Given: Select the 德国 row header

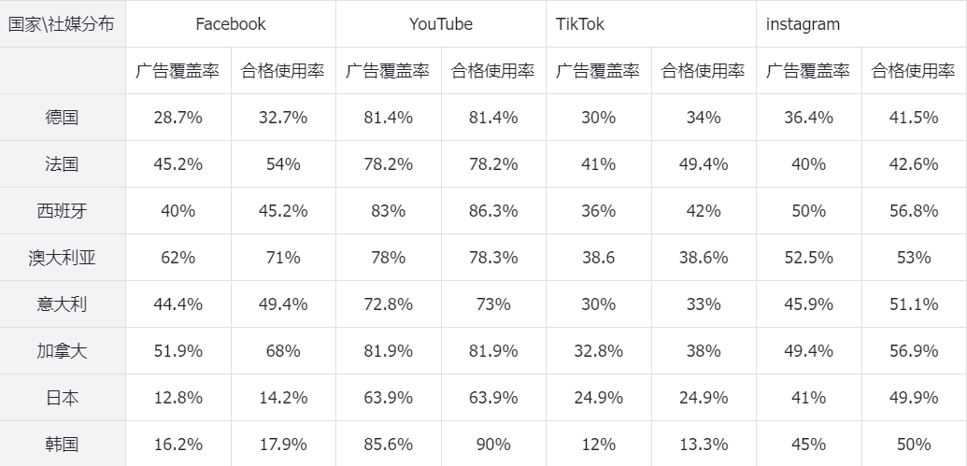Looking at the screenshot, I should (63, 117).
